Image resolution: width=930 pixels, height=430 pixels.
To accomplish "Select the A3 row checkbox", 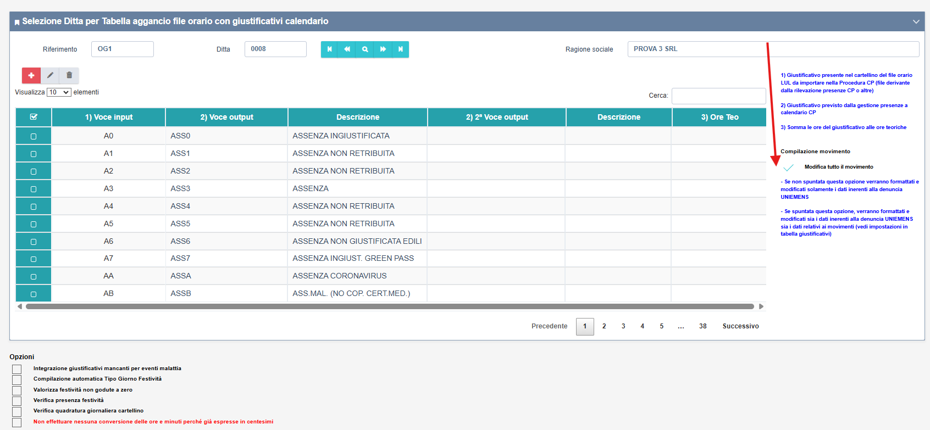I will tap(34, 189).
